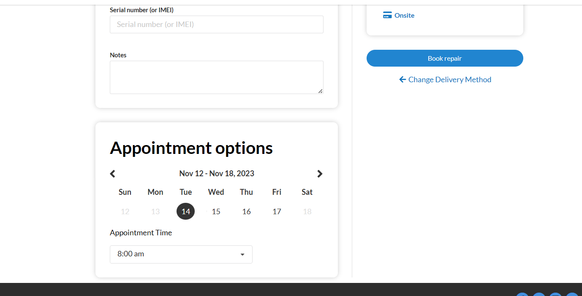The width and height of the screenshot is (582, 296).
Task: Choose Thursday the 16th for the appointment
Action: (247, 211)
